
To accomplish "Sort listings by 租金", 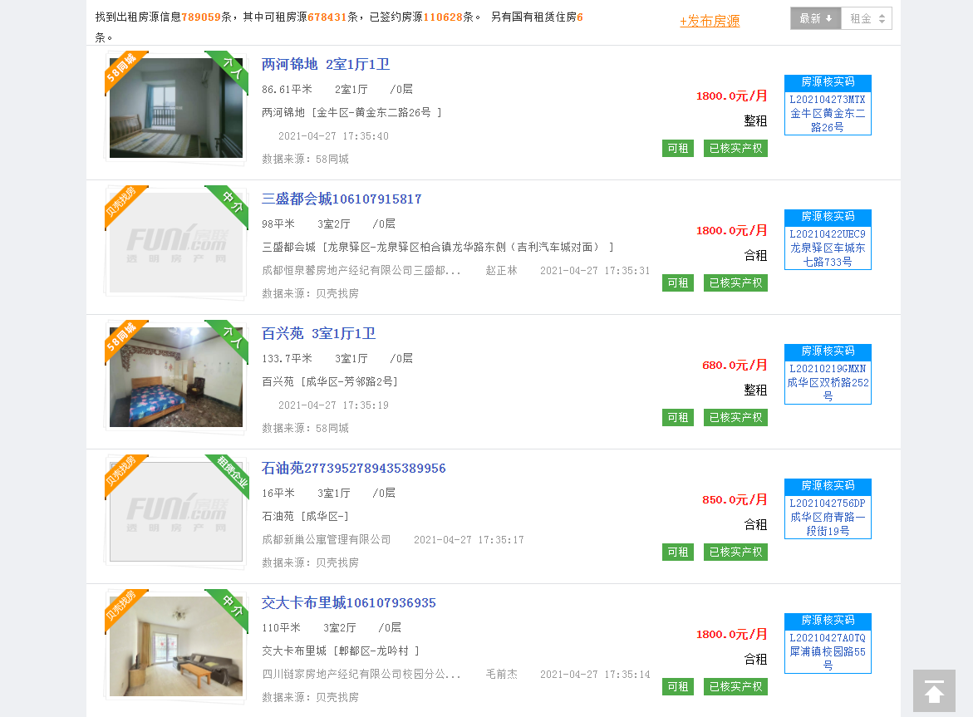I will pyautogui.click(x=867, y=18).
